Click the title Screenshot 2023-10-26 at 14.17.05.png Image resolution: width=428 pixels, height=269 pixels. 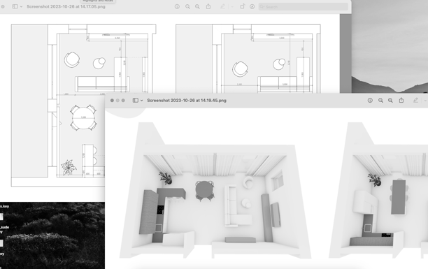pyautogui.click(x=66, y=6)
